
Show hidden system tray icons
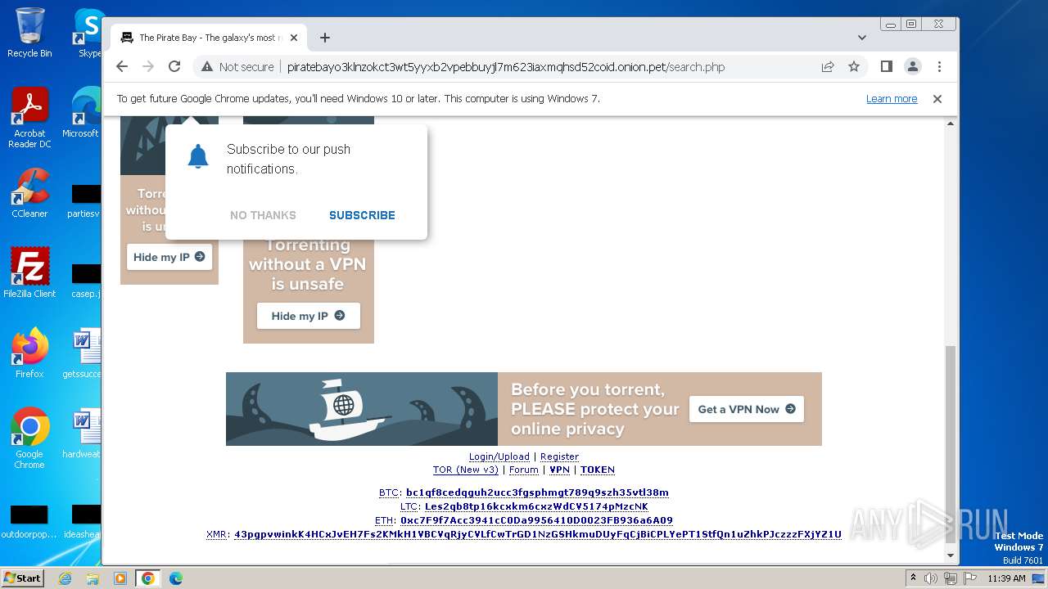(x=913, y=578)
